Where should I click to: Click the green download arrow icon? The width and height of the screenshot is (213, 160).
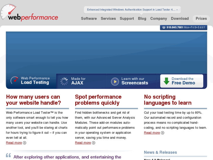(166, 81)
